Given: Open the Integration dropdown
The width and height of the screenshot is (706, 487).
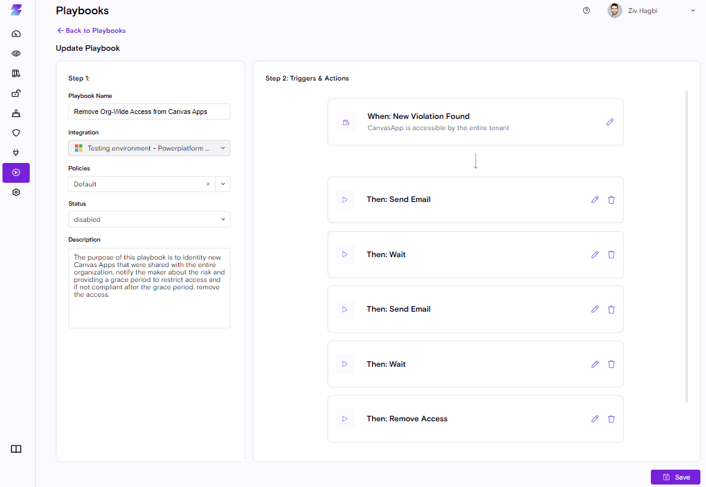Looking at the screenshot, I should [149, 148].
